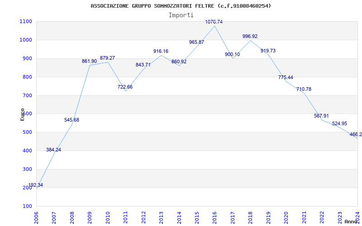Click y-axis tick 800
The height and width of the screenshot is (226, 362).
(x=27, y=77)
